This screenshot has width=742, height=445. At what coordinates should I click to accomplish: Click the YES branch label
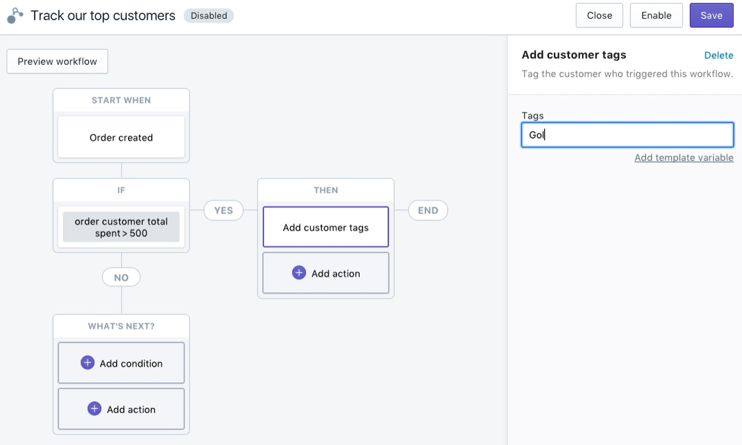pyautogui.click(x=223, y=210)
